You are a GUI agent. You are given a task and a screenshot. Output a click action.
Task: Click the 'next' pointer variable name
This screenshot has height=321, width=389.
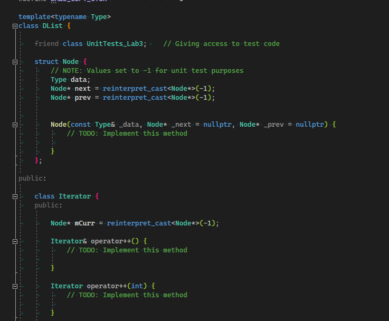pos(83,89)
